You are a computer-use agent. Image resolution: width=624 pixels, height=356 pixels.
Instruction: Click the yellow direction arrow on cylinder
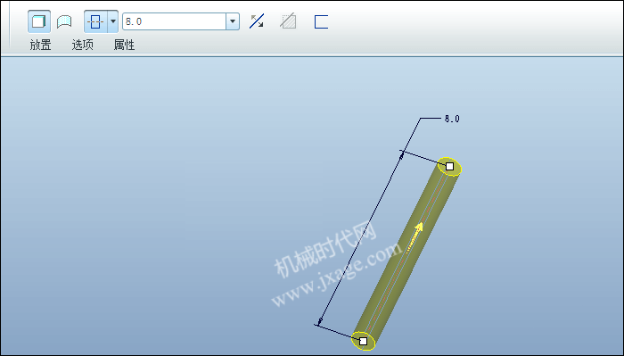point(415,237)
